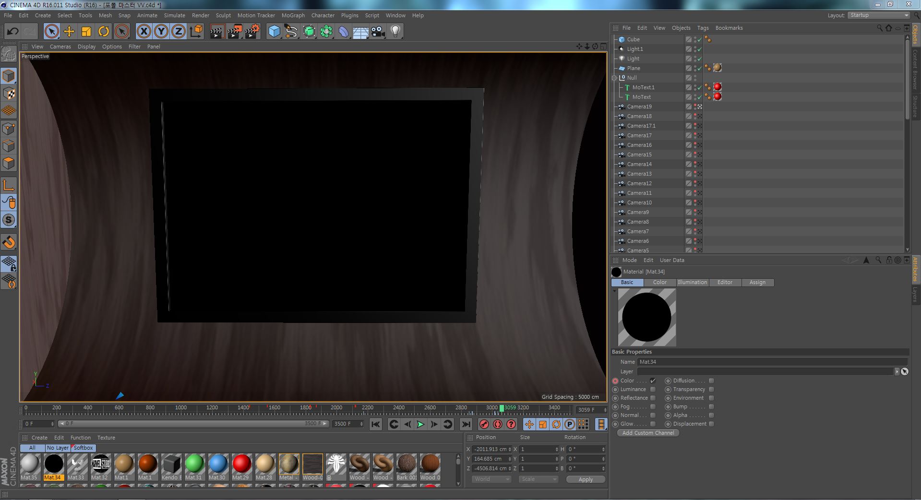The image size is (921, 500).
Task: Enable the Glow channel checkbox
Action: [x=653, y=424]
